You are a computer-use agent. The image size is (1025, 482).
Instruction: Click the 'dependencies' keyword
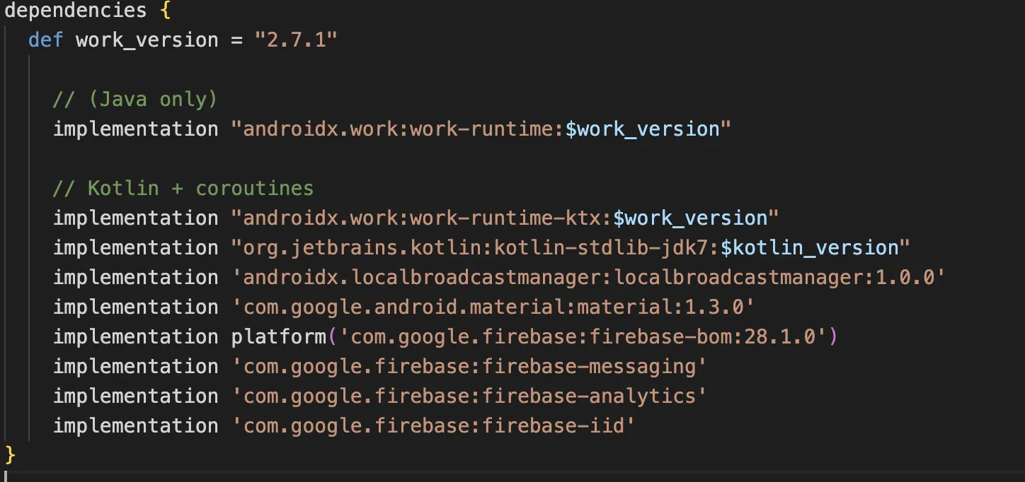coord(76,11)
